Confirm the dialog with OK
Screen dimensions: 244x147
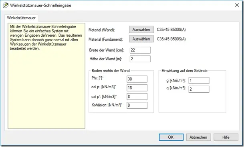(171, 137)
